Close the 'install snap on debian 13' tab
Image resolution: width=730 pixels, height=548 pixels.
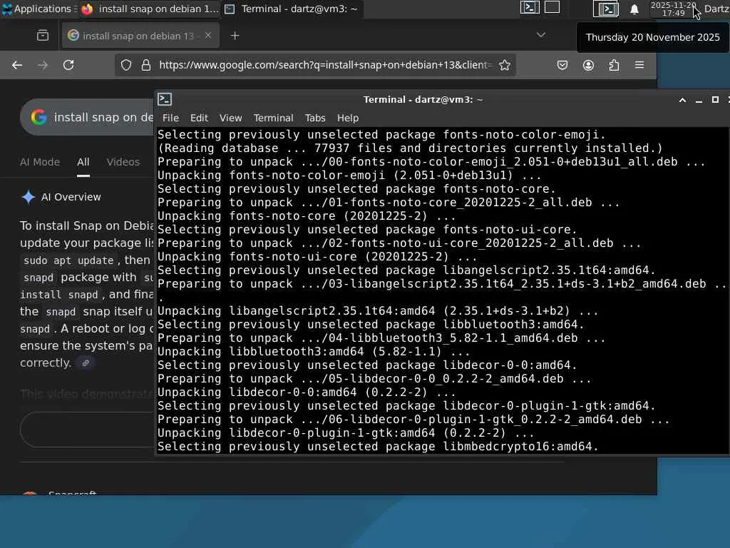tap(208, 36)
